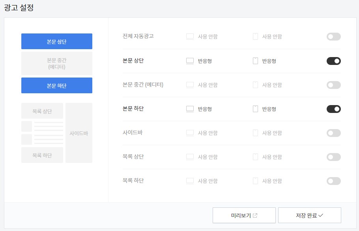Enable the 전체 자동광고 toggle

coord(333,37)
